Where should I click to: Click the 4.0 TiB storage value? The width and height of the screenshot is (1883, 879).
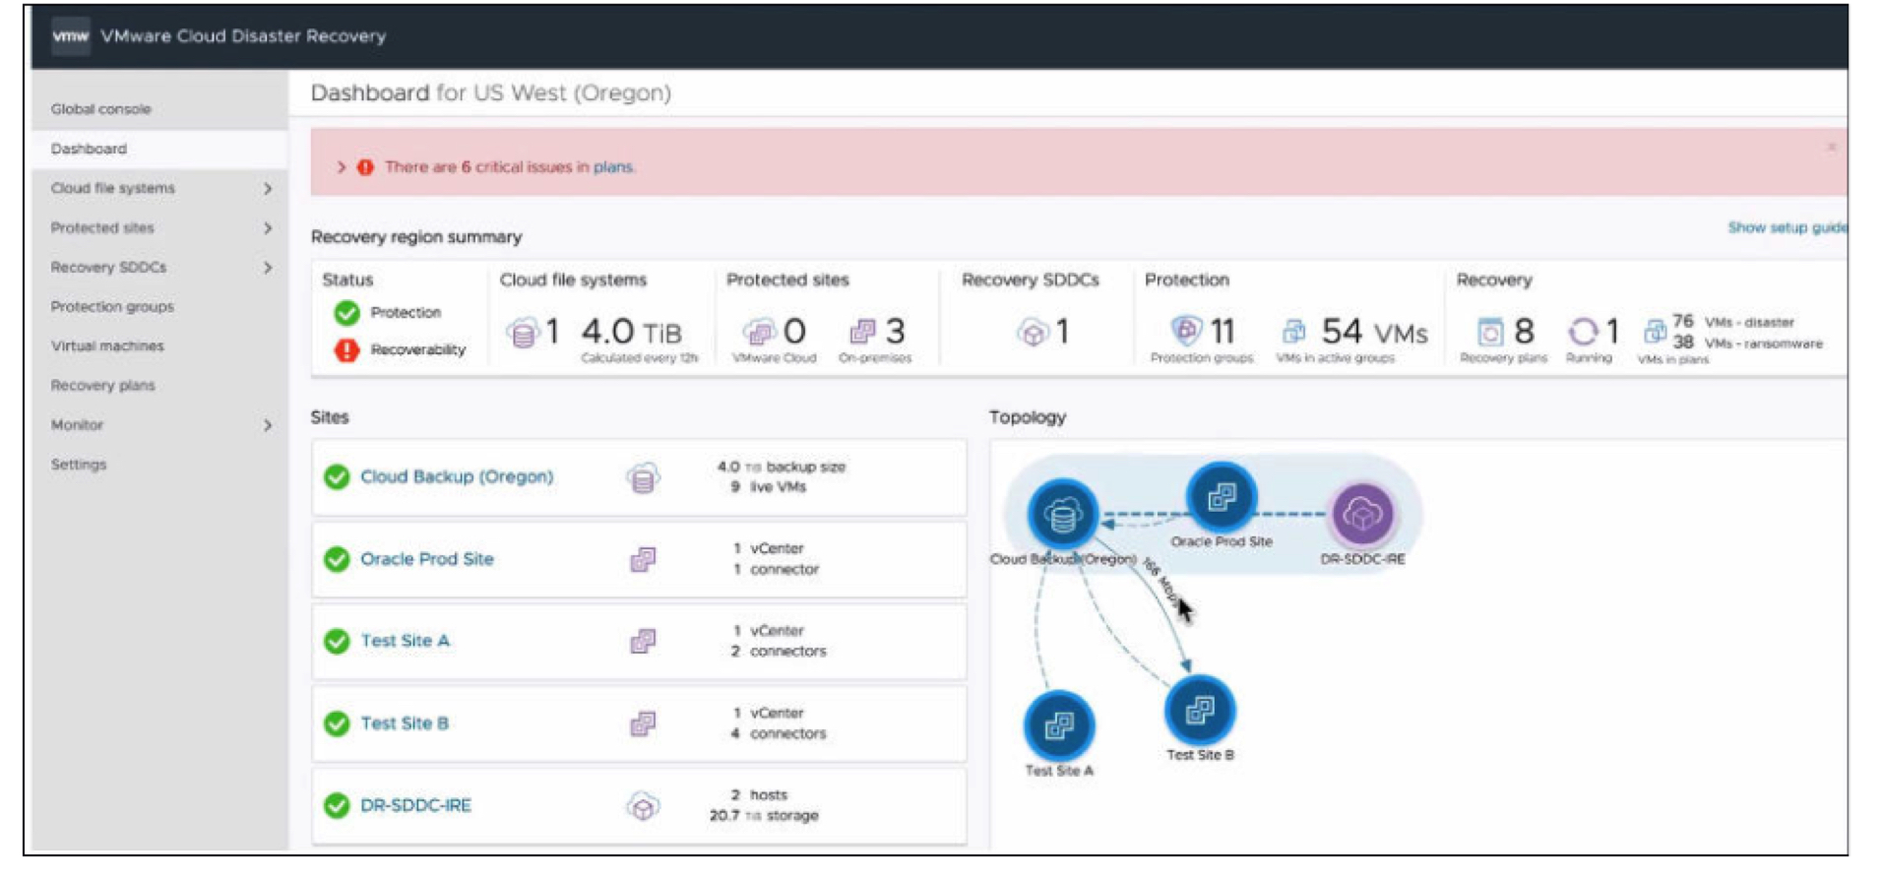631,333
